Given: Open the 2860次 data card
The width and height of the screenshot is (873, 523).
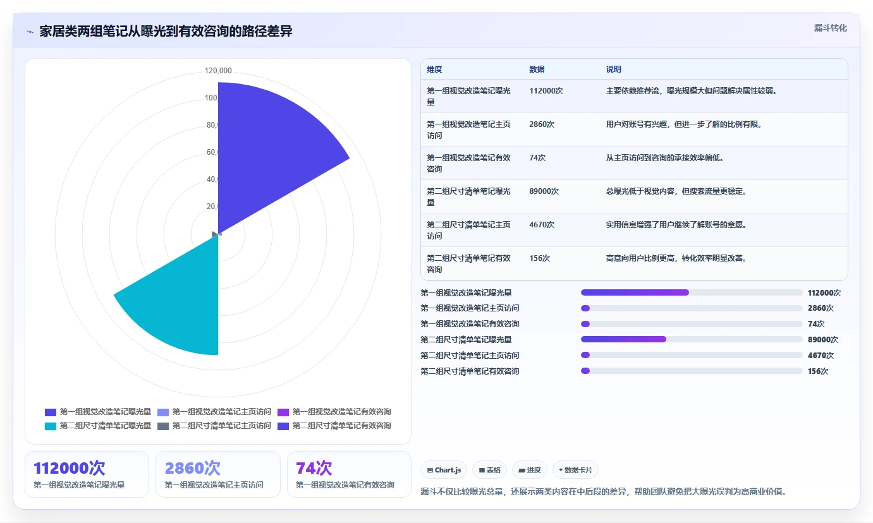Looking at the screenshot, I should tap(218, 474).
